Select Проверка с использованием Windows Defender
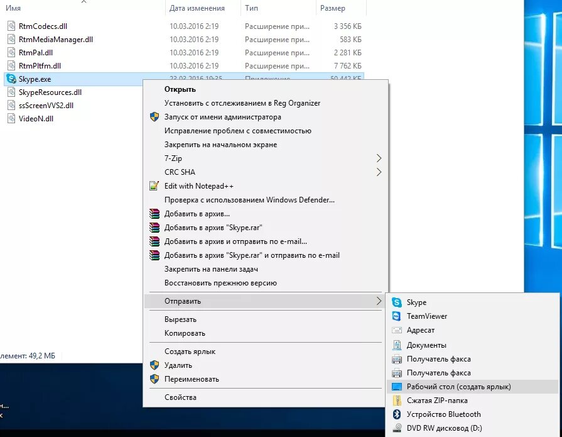562x437 pixels. point(266,200)
